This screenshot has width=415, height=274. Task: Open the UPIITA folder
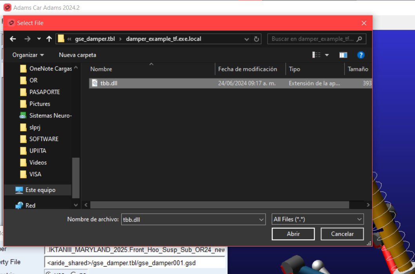coord(33,151)
